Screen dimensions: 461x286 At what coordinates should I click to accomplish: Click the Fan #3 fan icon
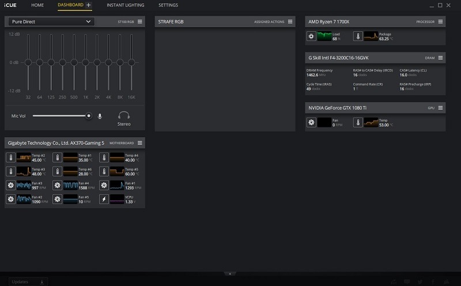tap(11, 185)
